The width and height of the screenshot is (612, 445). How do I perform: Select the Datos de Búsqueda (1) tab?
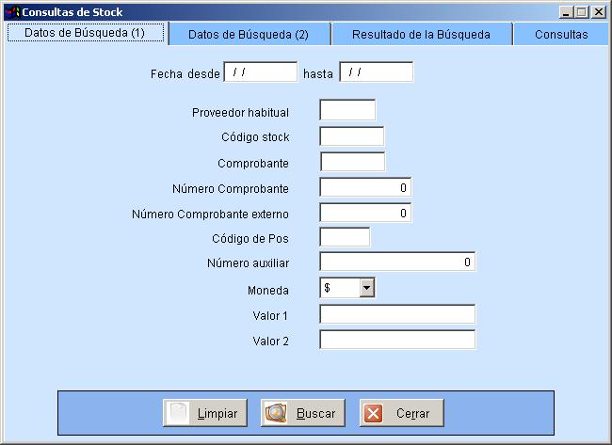84,33
